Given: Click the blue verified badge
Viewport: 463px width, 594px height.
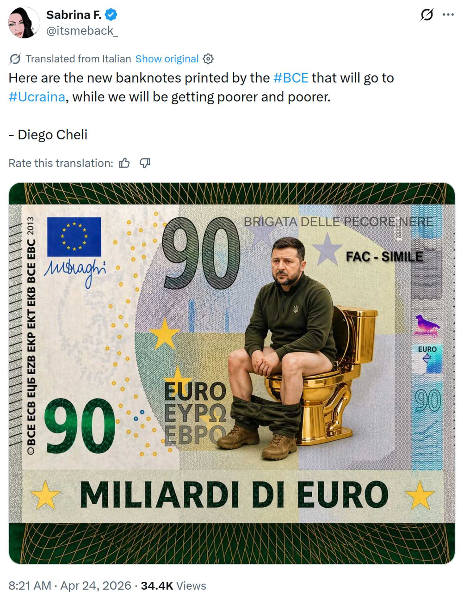Looking at the screenshot, I should [111, 15].
